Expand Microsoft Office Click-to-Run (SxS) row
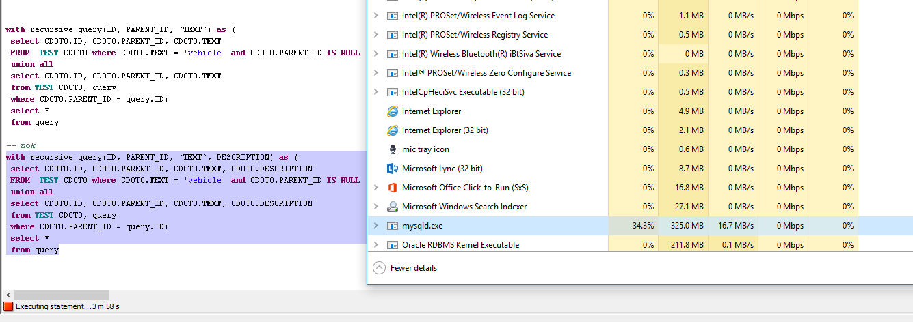Image resolution: width=913 pixels, height=322 pixels. click(375, 188)
